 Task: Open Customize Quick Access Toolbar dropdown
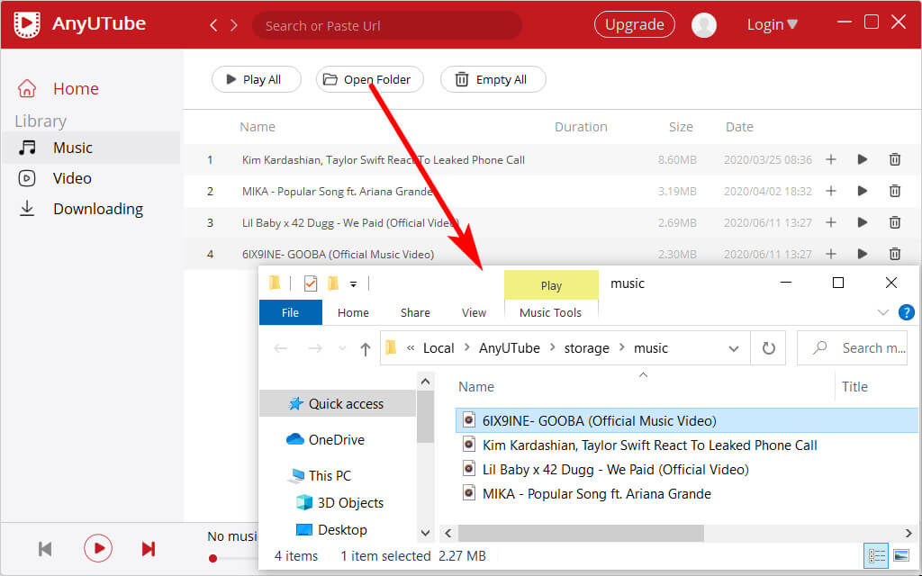point(353,284)
